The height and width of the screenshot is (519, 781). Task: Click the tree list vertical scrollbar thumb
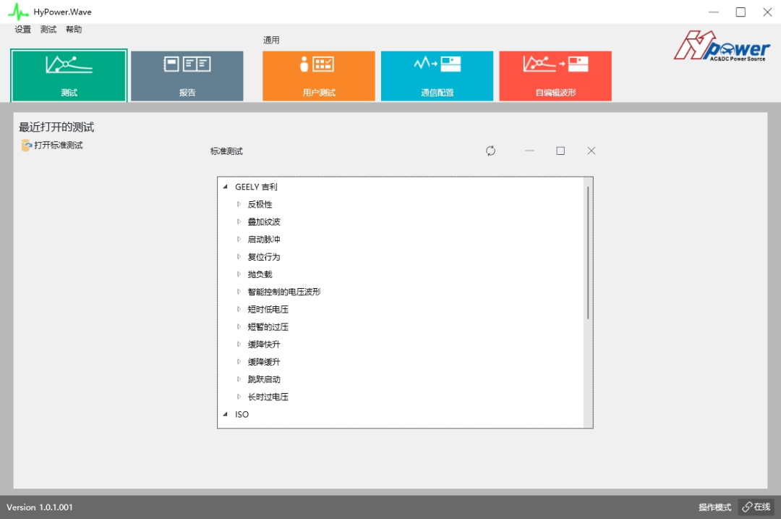[588, 253]
